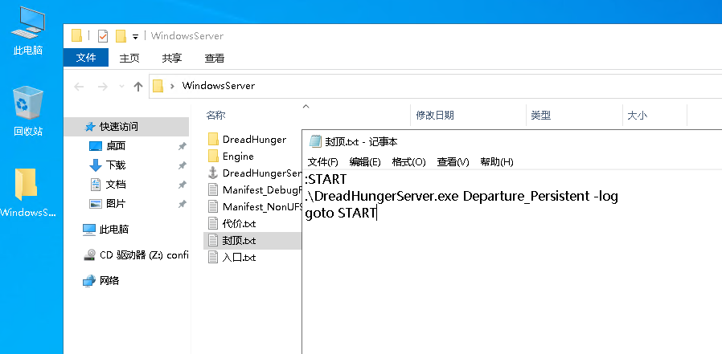
Task: Click the Up one level arrow
Action: click(138, 87)
